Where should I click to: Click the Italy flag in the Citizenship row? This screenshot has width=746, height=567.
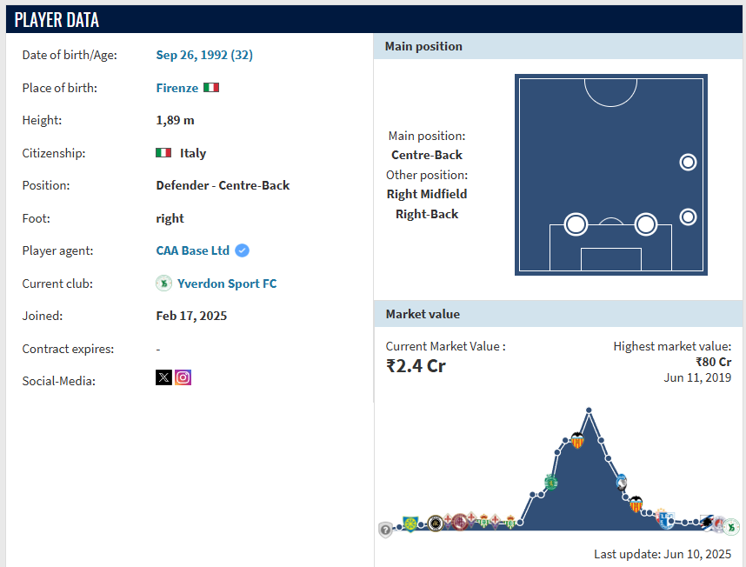(163, 153)
